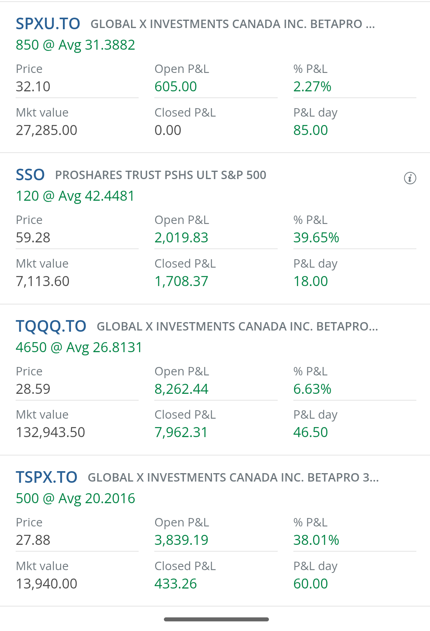Tap the SPXU.TO Open P&L value 605.00
Viewport: 430px width, 631px height.
pyautogui.click(x=176, y=87)
